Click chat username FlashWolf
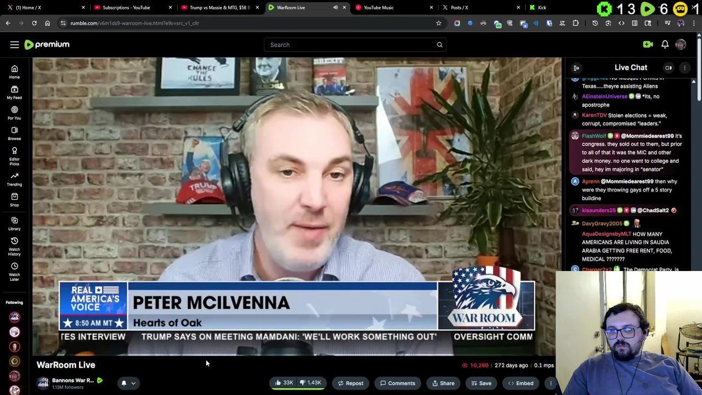The height and width of the screenshot is (395, 702). [x=593, y=136]
